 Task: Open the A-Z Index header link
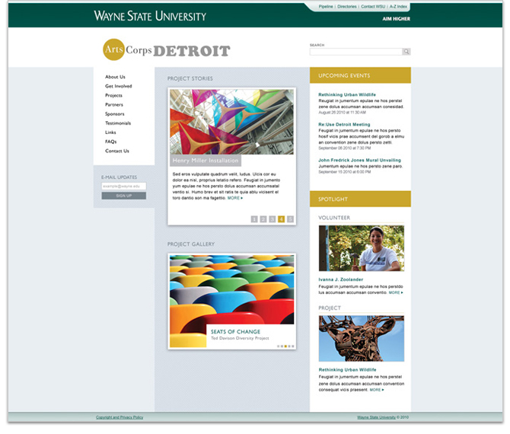tap(398, 7)
